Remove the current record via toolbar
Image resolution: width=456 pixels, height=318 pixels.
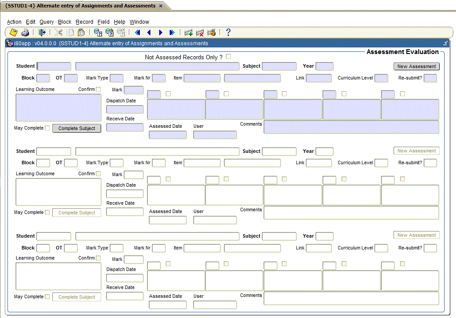click(x=200, y=32)
